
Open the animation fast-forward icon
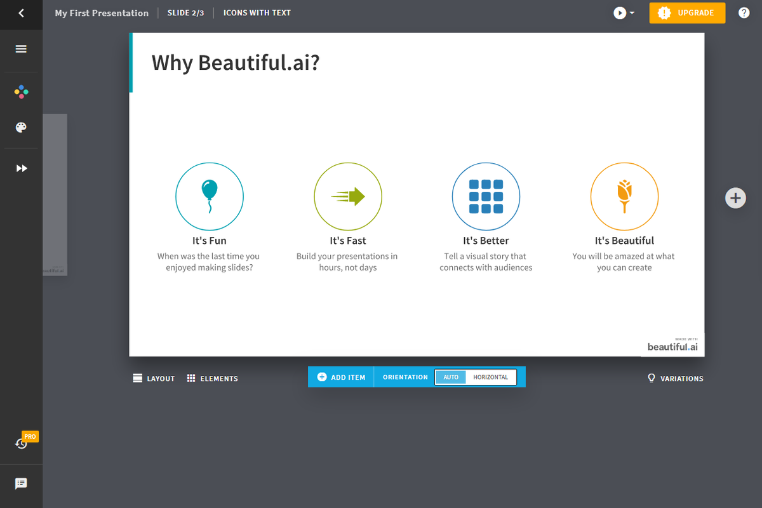pos(22,168)
